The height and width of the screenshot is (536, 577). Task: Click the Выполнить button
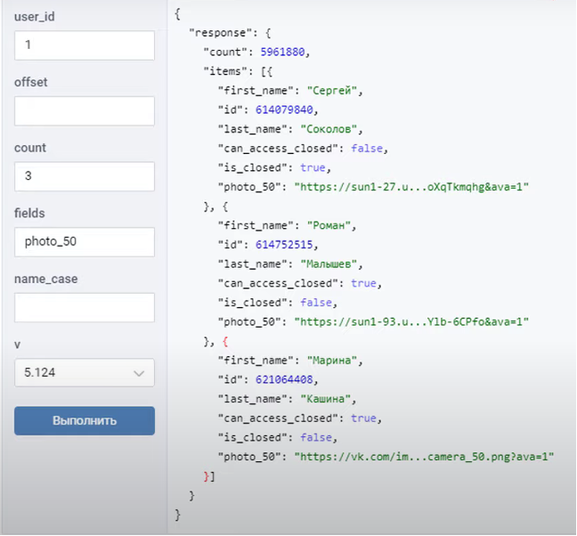coord(85,420)
